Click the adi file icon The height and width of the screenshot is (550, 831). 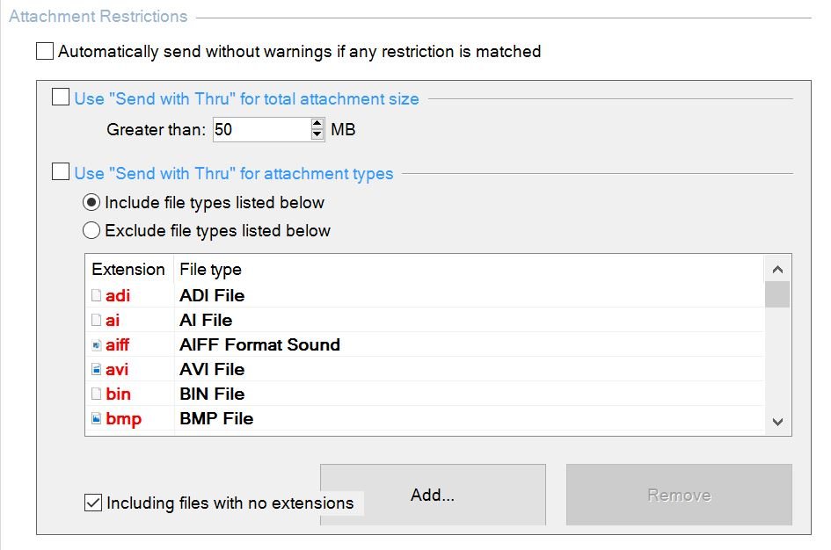96,295
